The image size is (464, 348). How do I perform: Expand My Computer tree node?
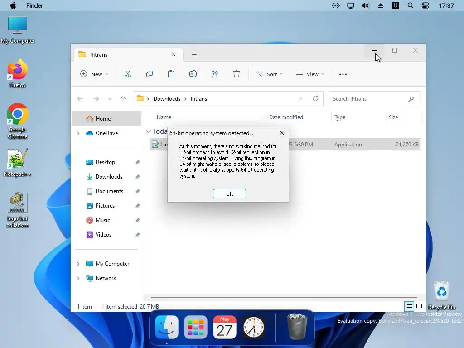pos(78,264)
